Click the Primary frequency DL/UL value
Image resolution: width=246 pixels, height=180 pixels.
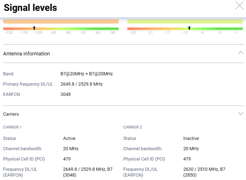coord(81,84)
